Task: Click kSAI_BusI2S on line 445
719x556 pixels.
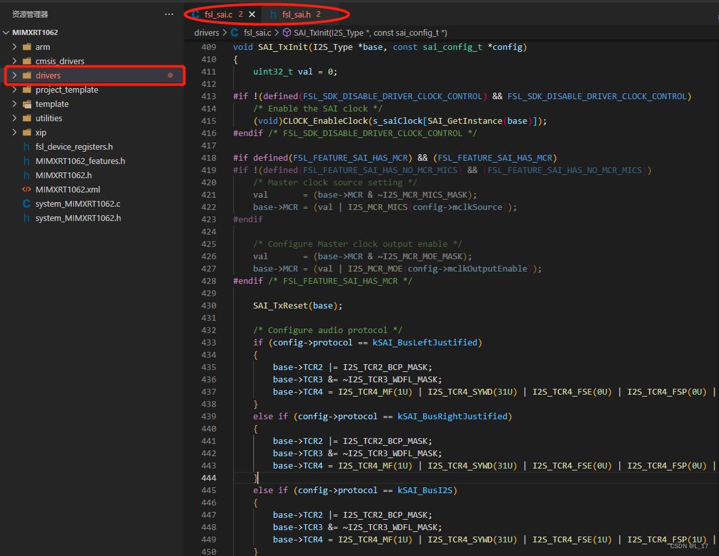Action: [425, 490]
